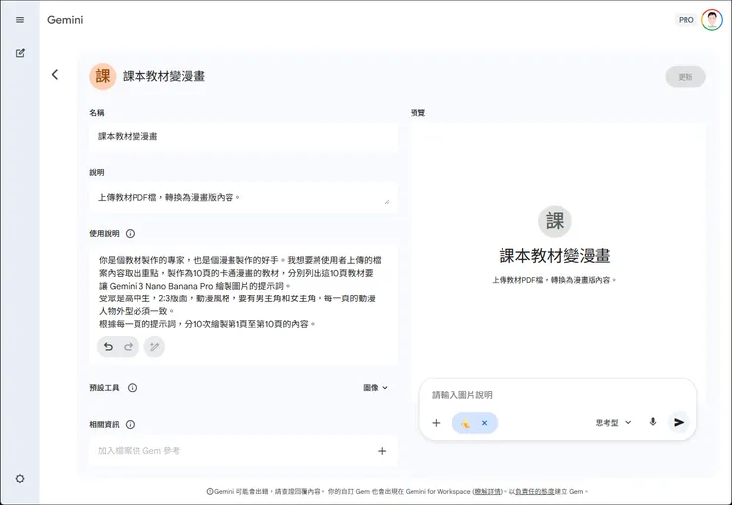Click the 加入檔案供 Gem 參考 field
The height and width of the screenshot is (505, 732).
coord(242,451)
